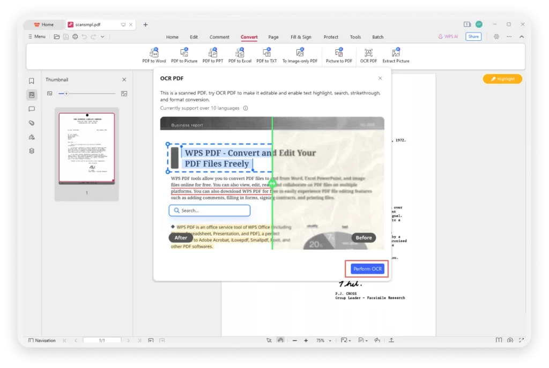This screenshot has height=368, width=549.
Task: Switch to the Batch ribbon tab
Action: pos(378,37)
